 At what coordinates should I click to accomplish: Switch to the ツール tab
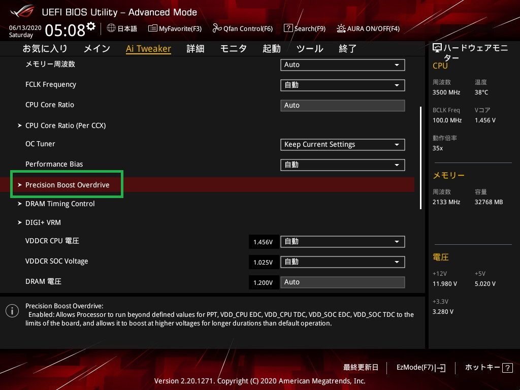click(x=310, y=49)
